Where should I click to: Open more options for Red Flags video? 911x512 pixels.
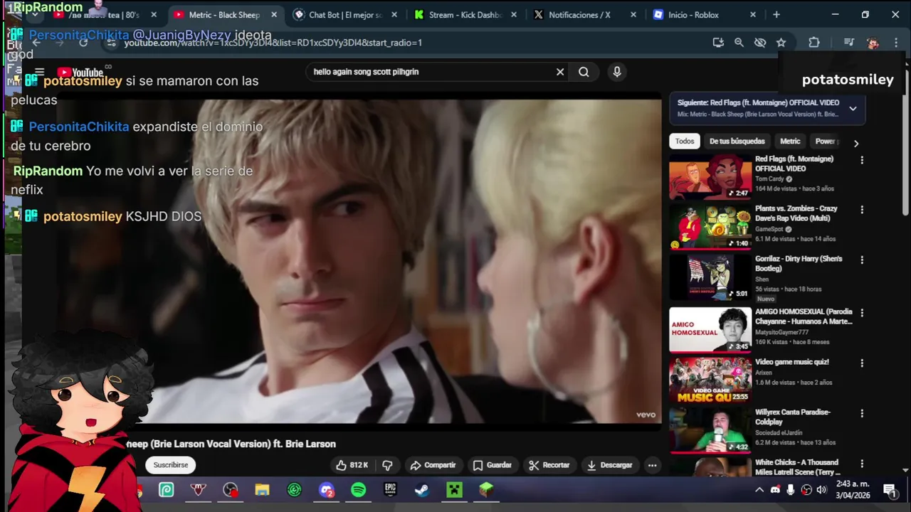862,160
